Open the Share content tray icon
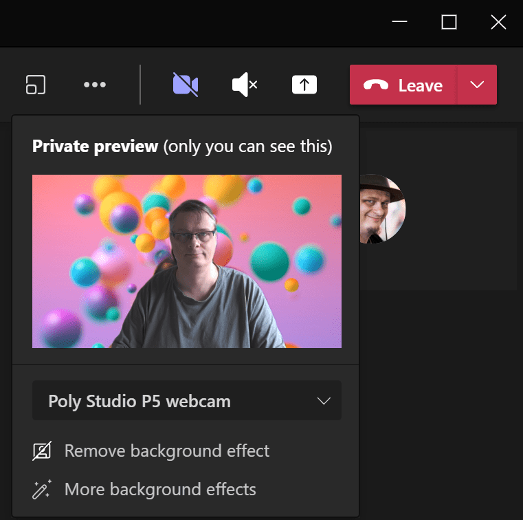 304,85
